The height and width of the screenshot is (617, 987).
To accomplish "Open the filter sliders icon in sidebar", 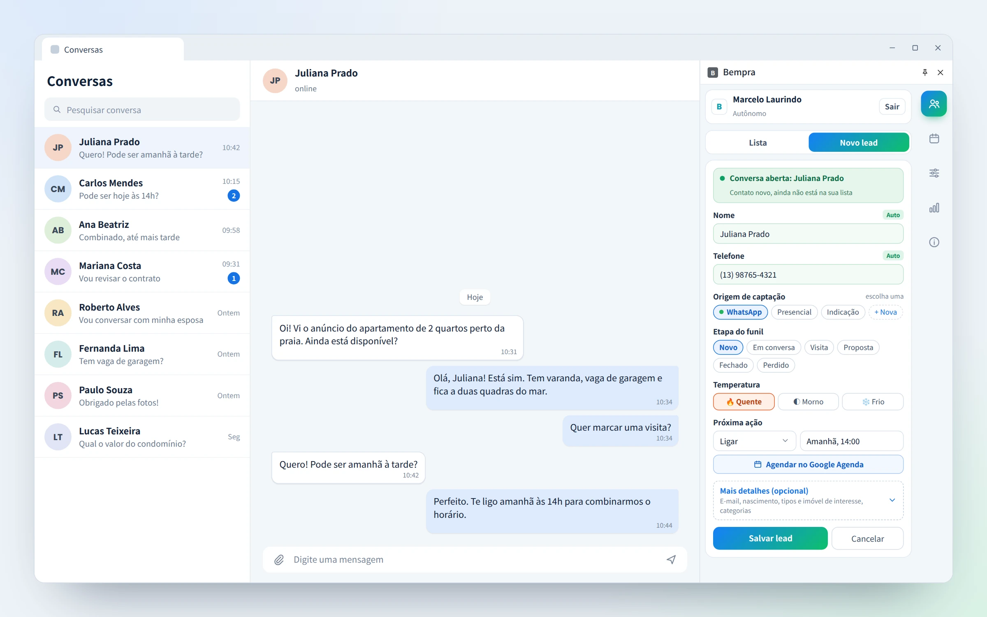I will coord(934,173).
